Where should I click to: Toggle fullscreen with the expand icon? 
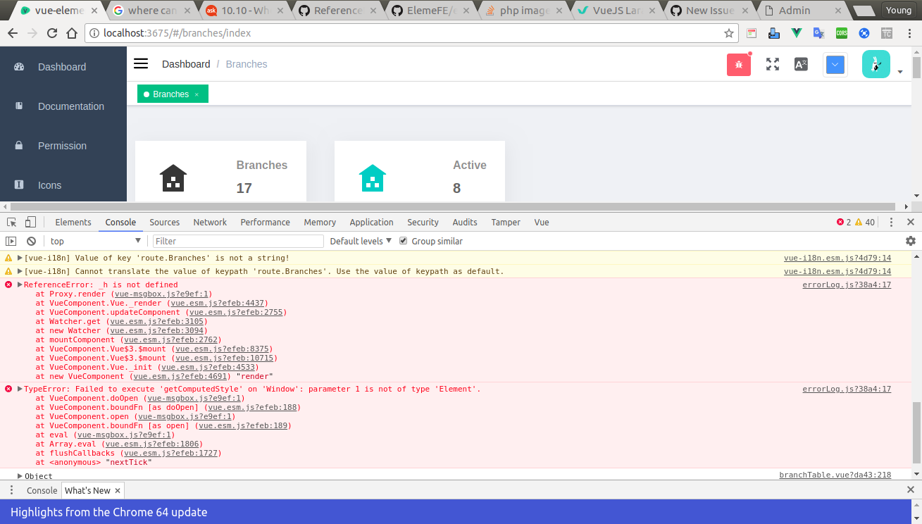pyautogui.click(x=772, y=64)
